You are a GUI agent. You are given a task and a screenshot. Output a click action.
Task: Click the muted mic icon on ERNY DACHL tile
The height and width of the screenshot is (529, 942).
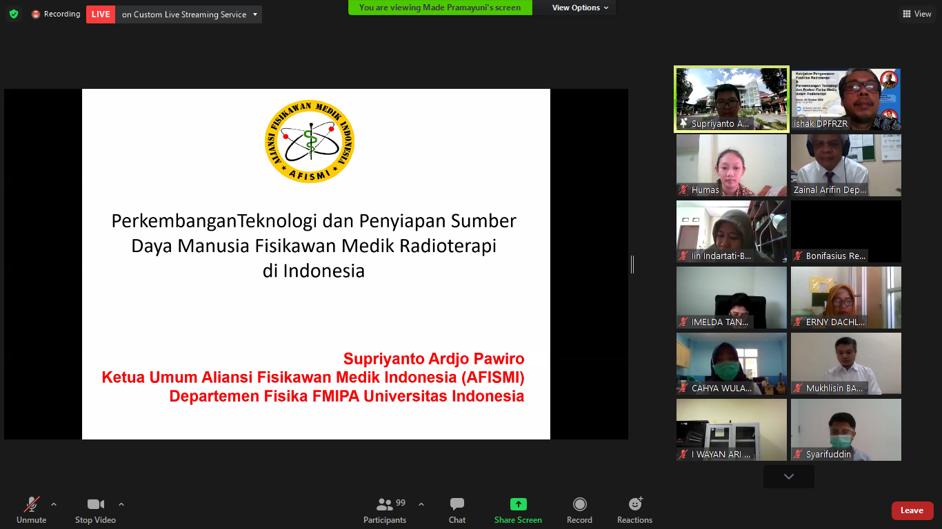point(799,322)
